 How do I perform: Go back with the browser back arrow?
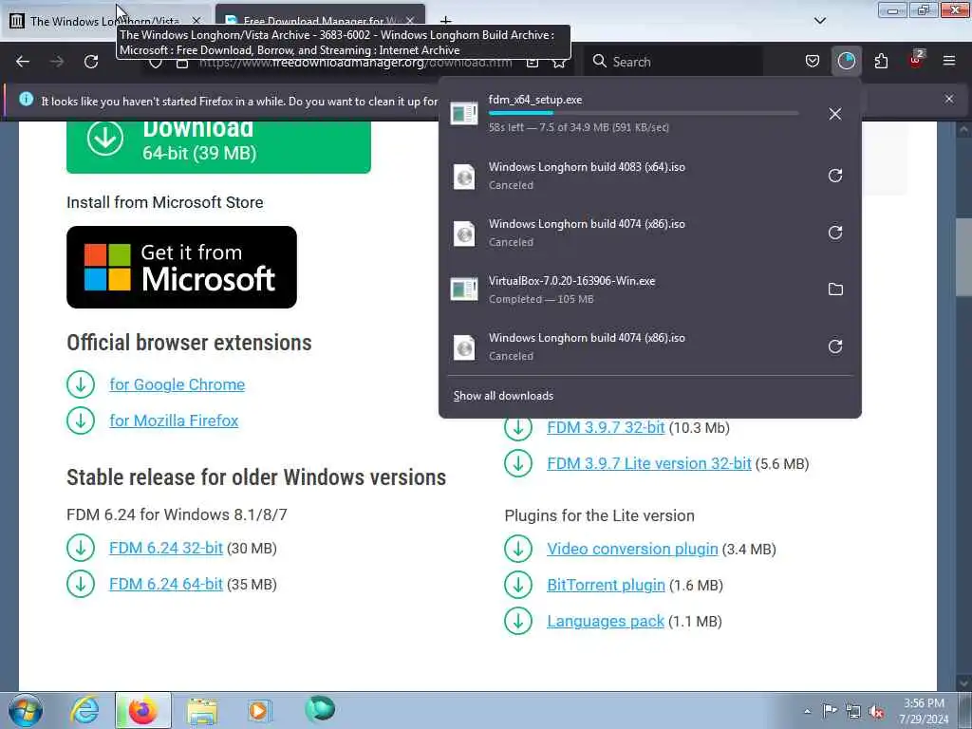tap(23, 62)
